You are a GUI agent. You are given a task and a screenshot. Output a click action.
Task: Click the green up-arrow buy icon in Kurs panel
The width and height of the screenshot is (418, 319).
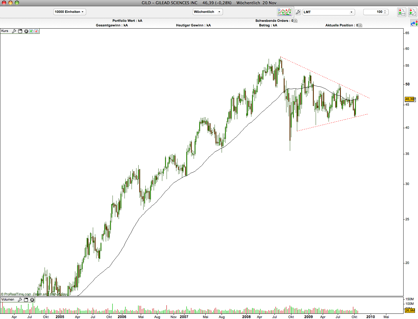point(31,31)
